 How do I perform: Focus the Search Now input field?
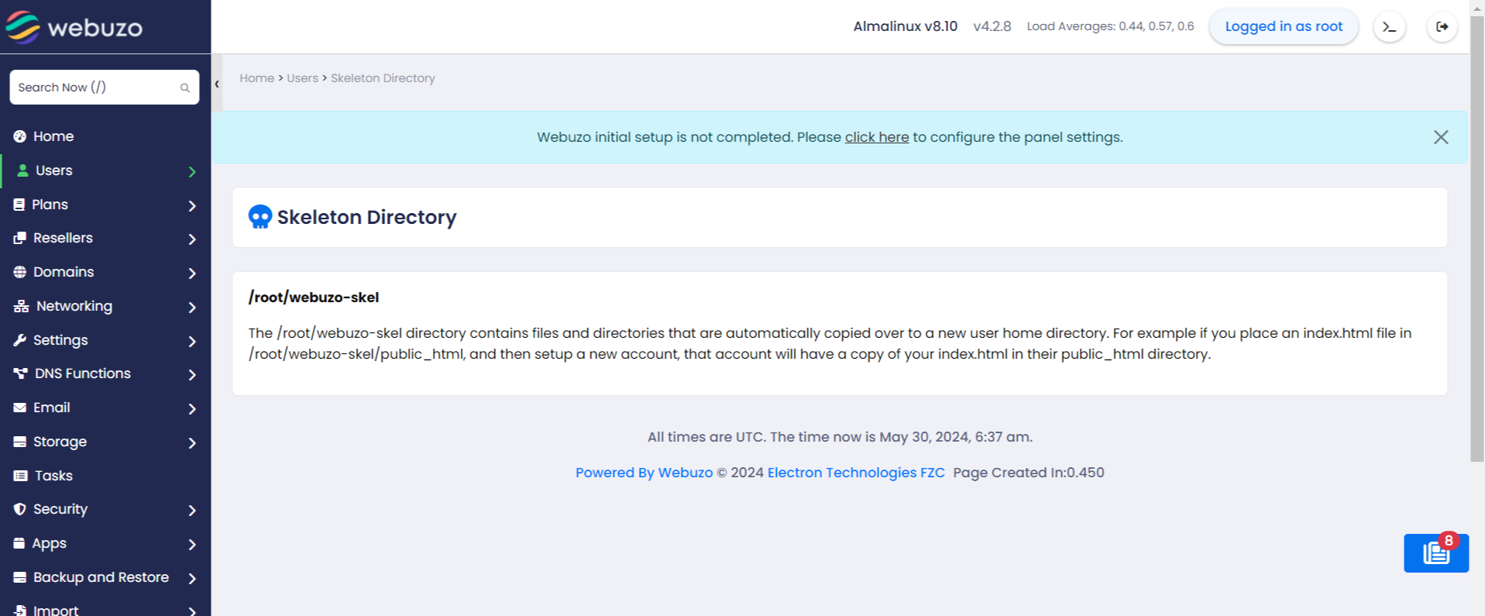[x=93, y=88]
